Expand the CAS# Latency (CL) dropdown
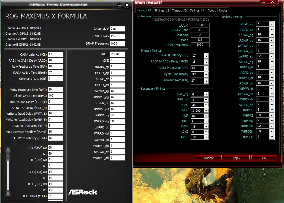 (x=206, y=56)
